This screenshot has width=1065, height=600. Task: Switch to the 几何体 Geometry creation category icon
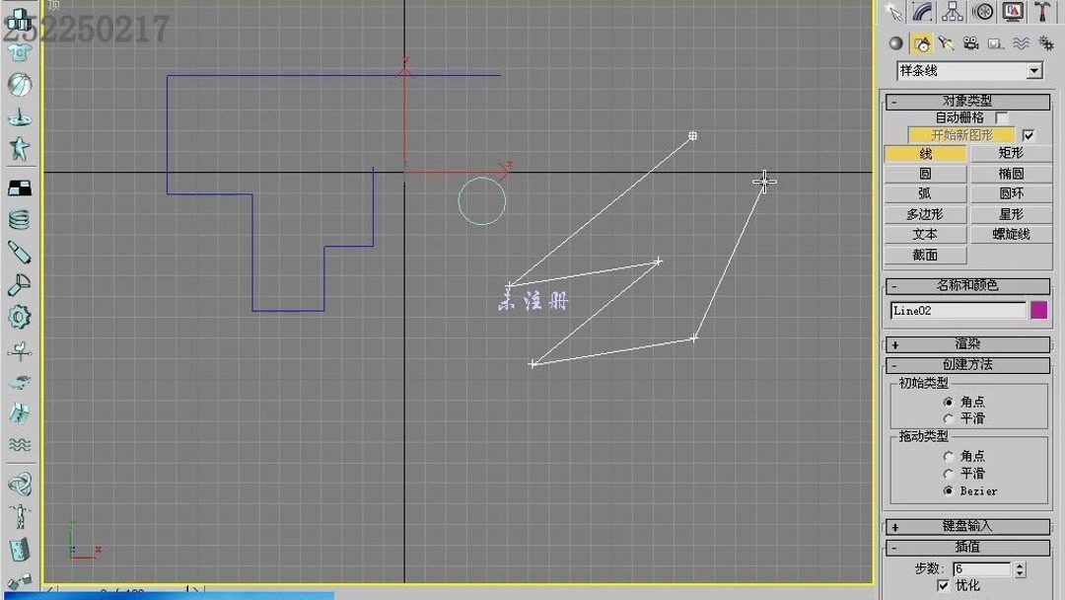895,43
